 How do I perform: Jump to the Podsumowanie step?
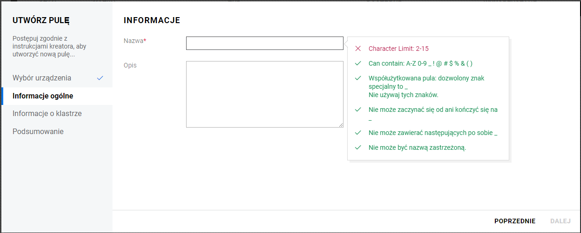(38, 131)
